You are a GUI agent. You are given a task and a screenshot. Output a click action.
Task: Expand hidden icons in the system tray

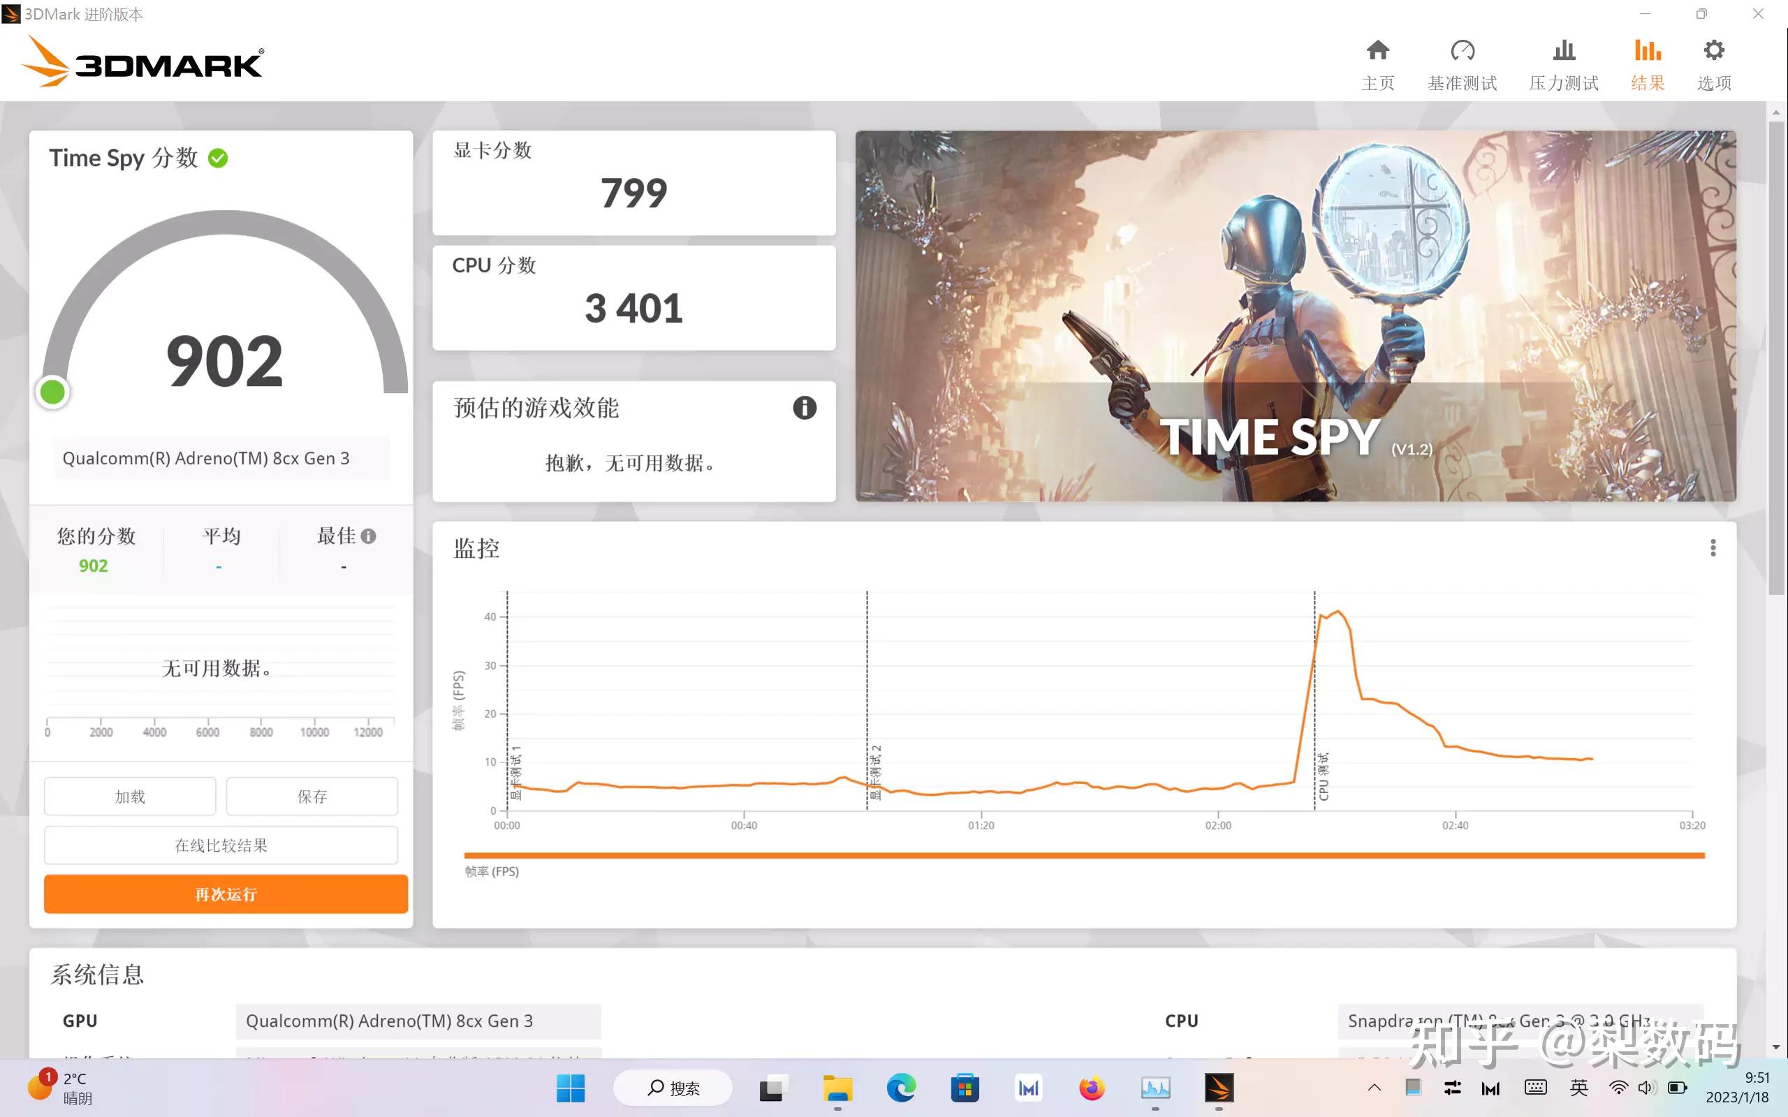[x=1374, y=1088]
